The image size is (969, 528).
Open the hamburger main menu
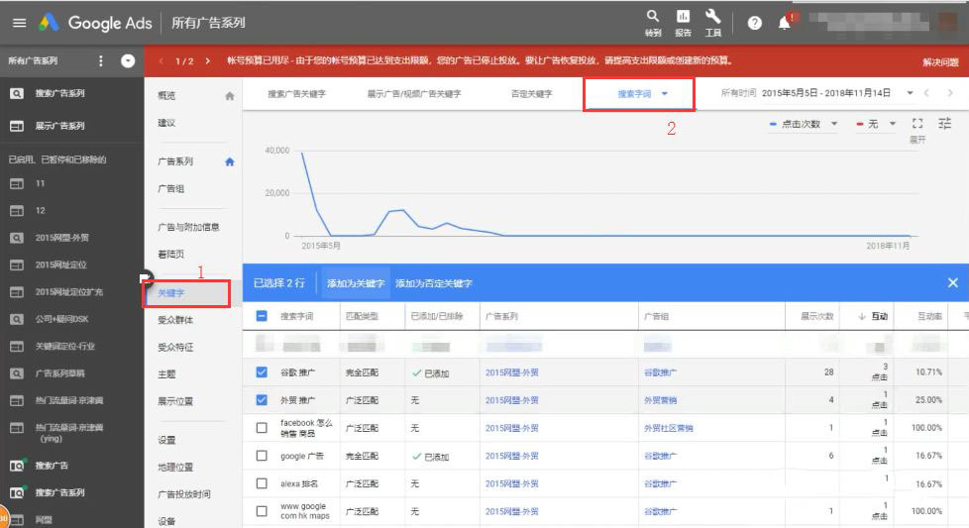(x=19, y=23)
